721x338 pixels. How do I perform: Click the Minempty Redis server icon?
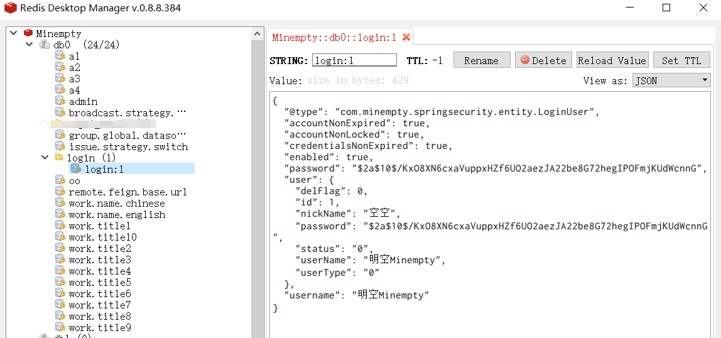pyautogui.click(x=28, y=33)
